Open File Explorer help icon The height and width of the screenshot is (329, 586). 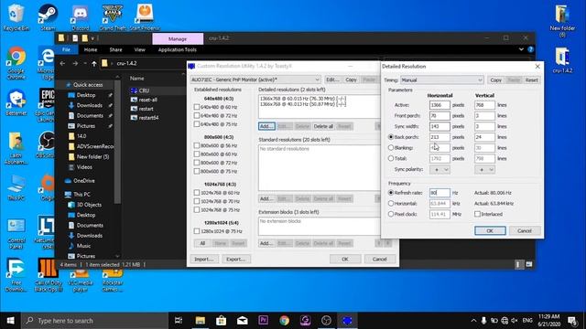click(530, 49)
